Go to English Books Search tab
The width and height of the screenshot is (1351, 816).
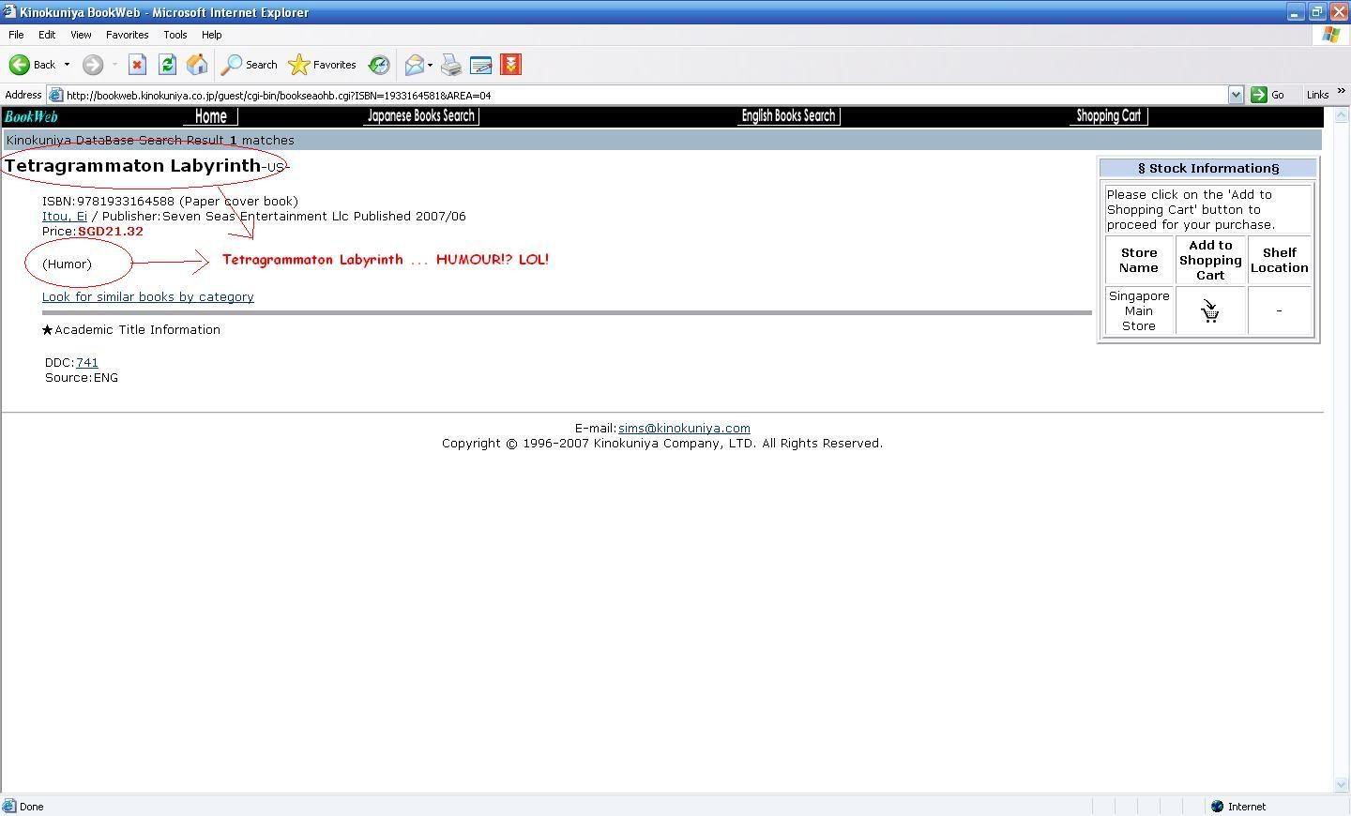(788, 116)
